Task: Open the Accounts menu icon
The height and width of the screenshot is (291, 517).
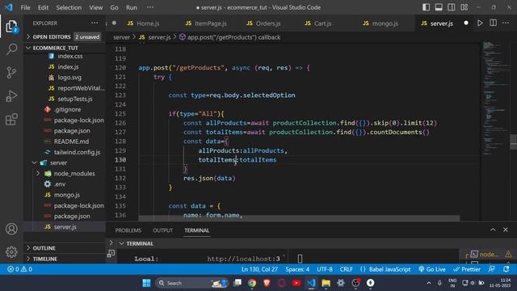Action: pos(11,229)
